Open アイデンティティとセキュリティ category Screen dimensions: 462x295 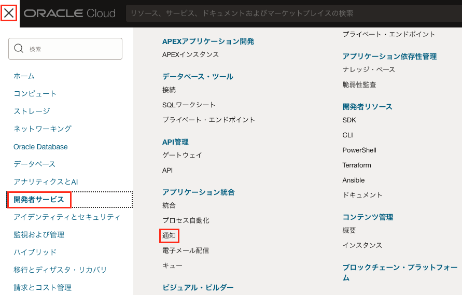[x=67, y=217]
